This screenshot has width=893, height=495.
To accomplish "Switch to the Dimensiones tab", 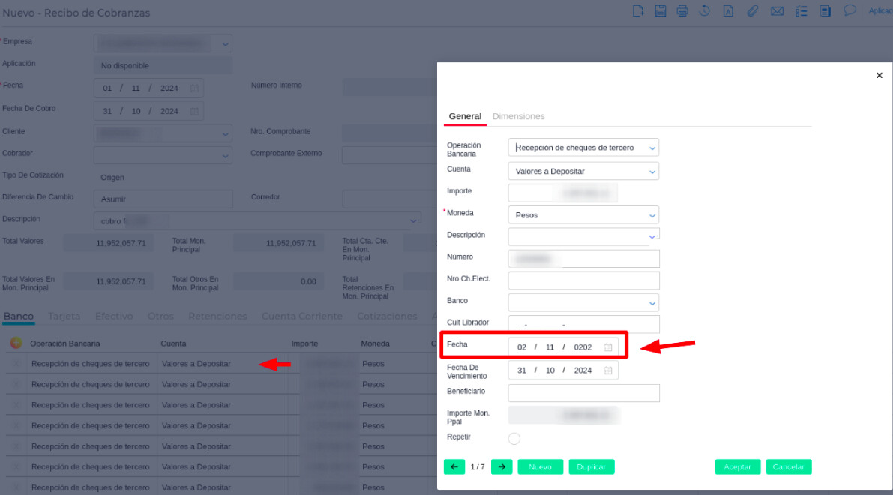I will tap(518, 116).
